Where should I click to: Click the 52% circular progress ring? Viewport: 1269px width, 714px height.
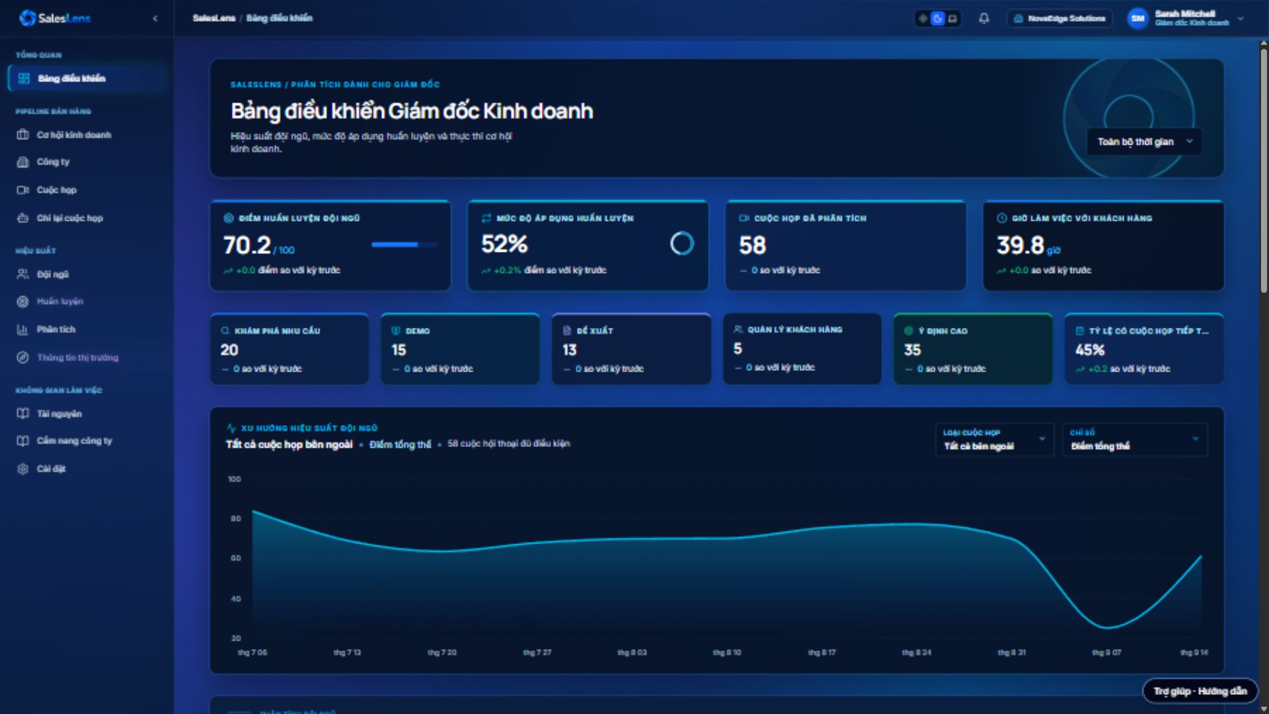681,244
